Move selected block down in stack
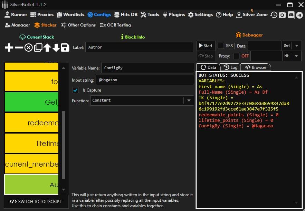 coord(56,48)
